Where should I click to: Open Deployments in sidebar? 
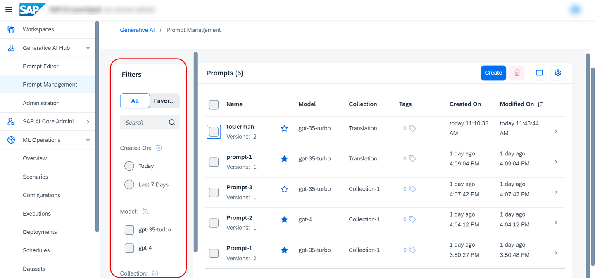tap(48, 232)
